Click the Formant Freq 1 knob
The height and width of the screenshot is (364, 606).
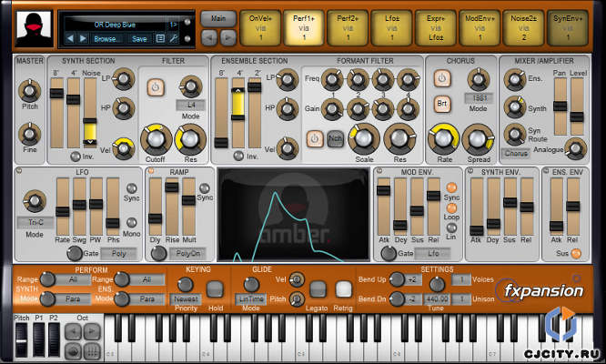pyautogui.click(x=332, y=80)
